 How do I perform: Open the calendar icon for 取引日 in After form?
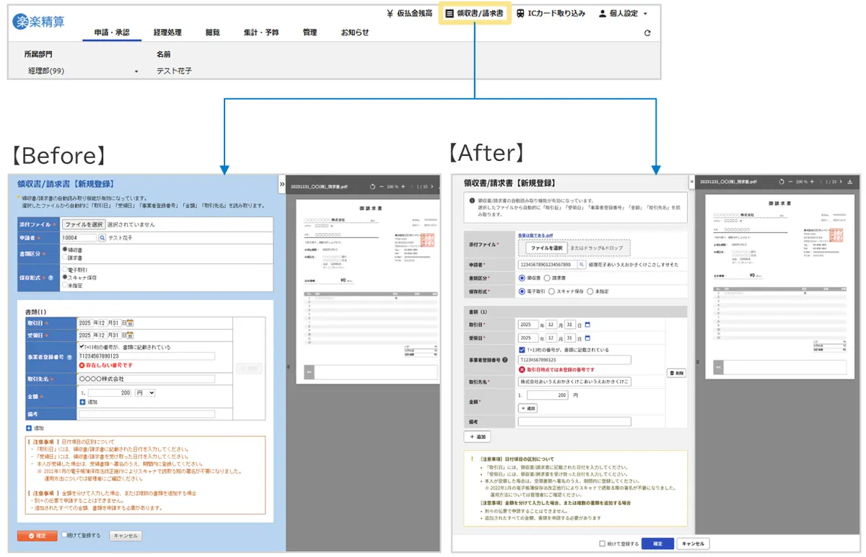click(x=587, y=324)
